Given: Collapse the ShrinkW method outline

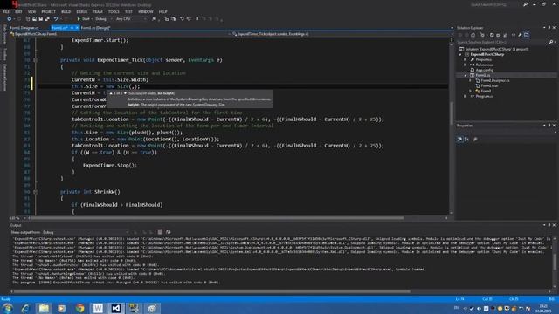Looking at the screenshot, I should tap(35, 192).
